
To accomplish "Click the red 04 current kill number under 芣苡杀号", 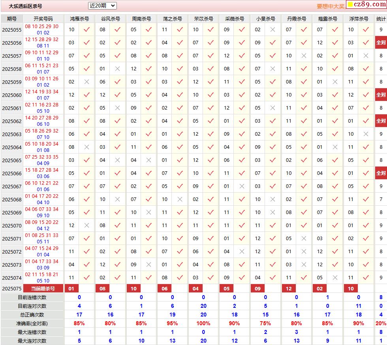I will coord(195,288).
